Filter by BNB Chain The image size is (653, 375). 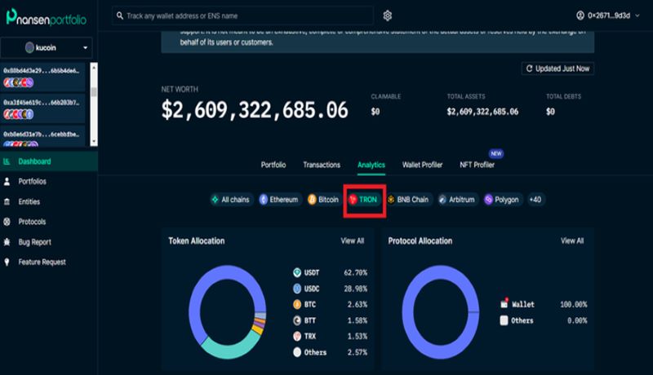click(409, 200)
